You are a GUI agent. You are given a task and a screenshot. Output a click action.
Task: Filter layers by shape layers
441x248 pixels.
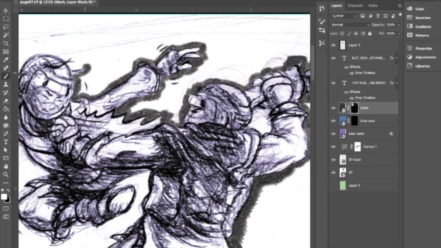[386, 16]
